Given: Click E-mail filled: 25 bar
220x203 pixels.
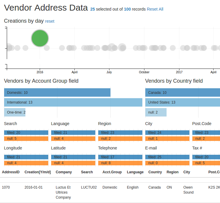Looking at the screenshot, I should click(167, 157).
